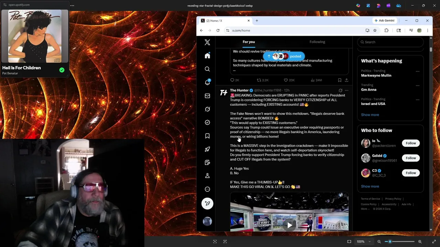Go back in Chrome
This screenshot has width=440, height=247.
201,31
